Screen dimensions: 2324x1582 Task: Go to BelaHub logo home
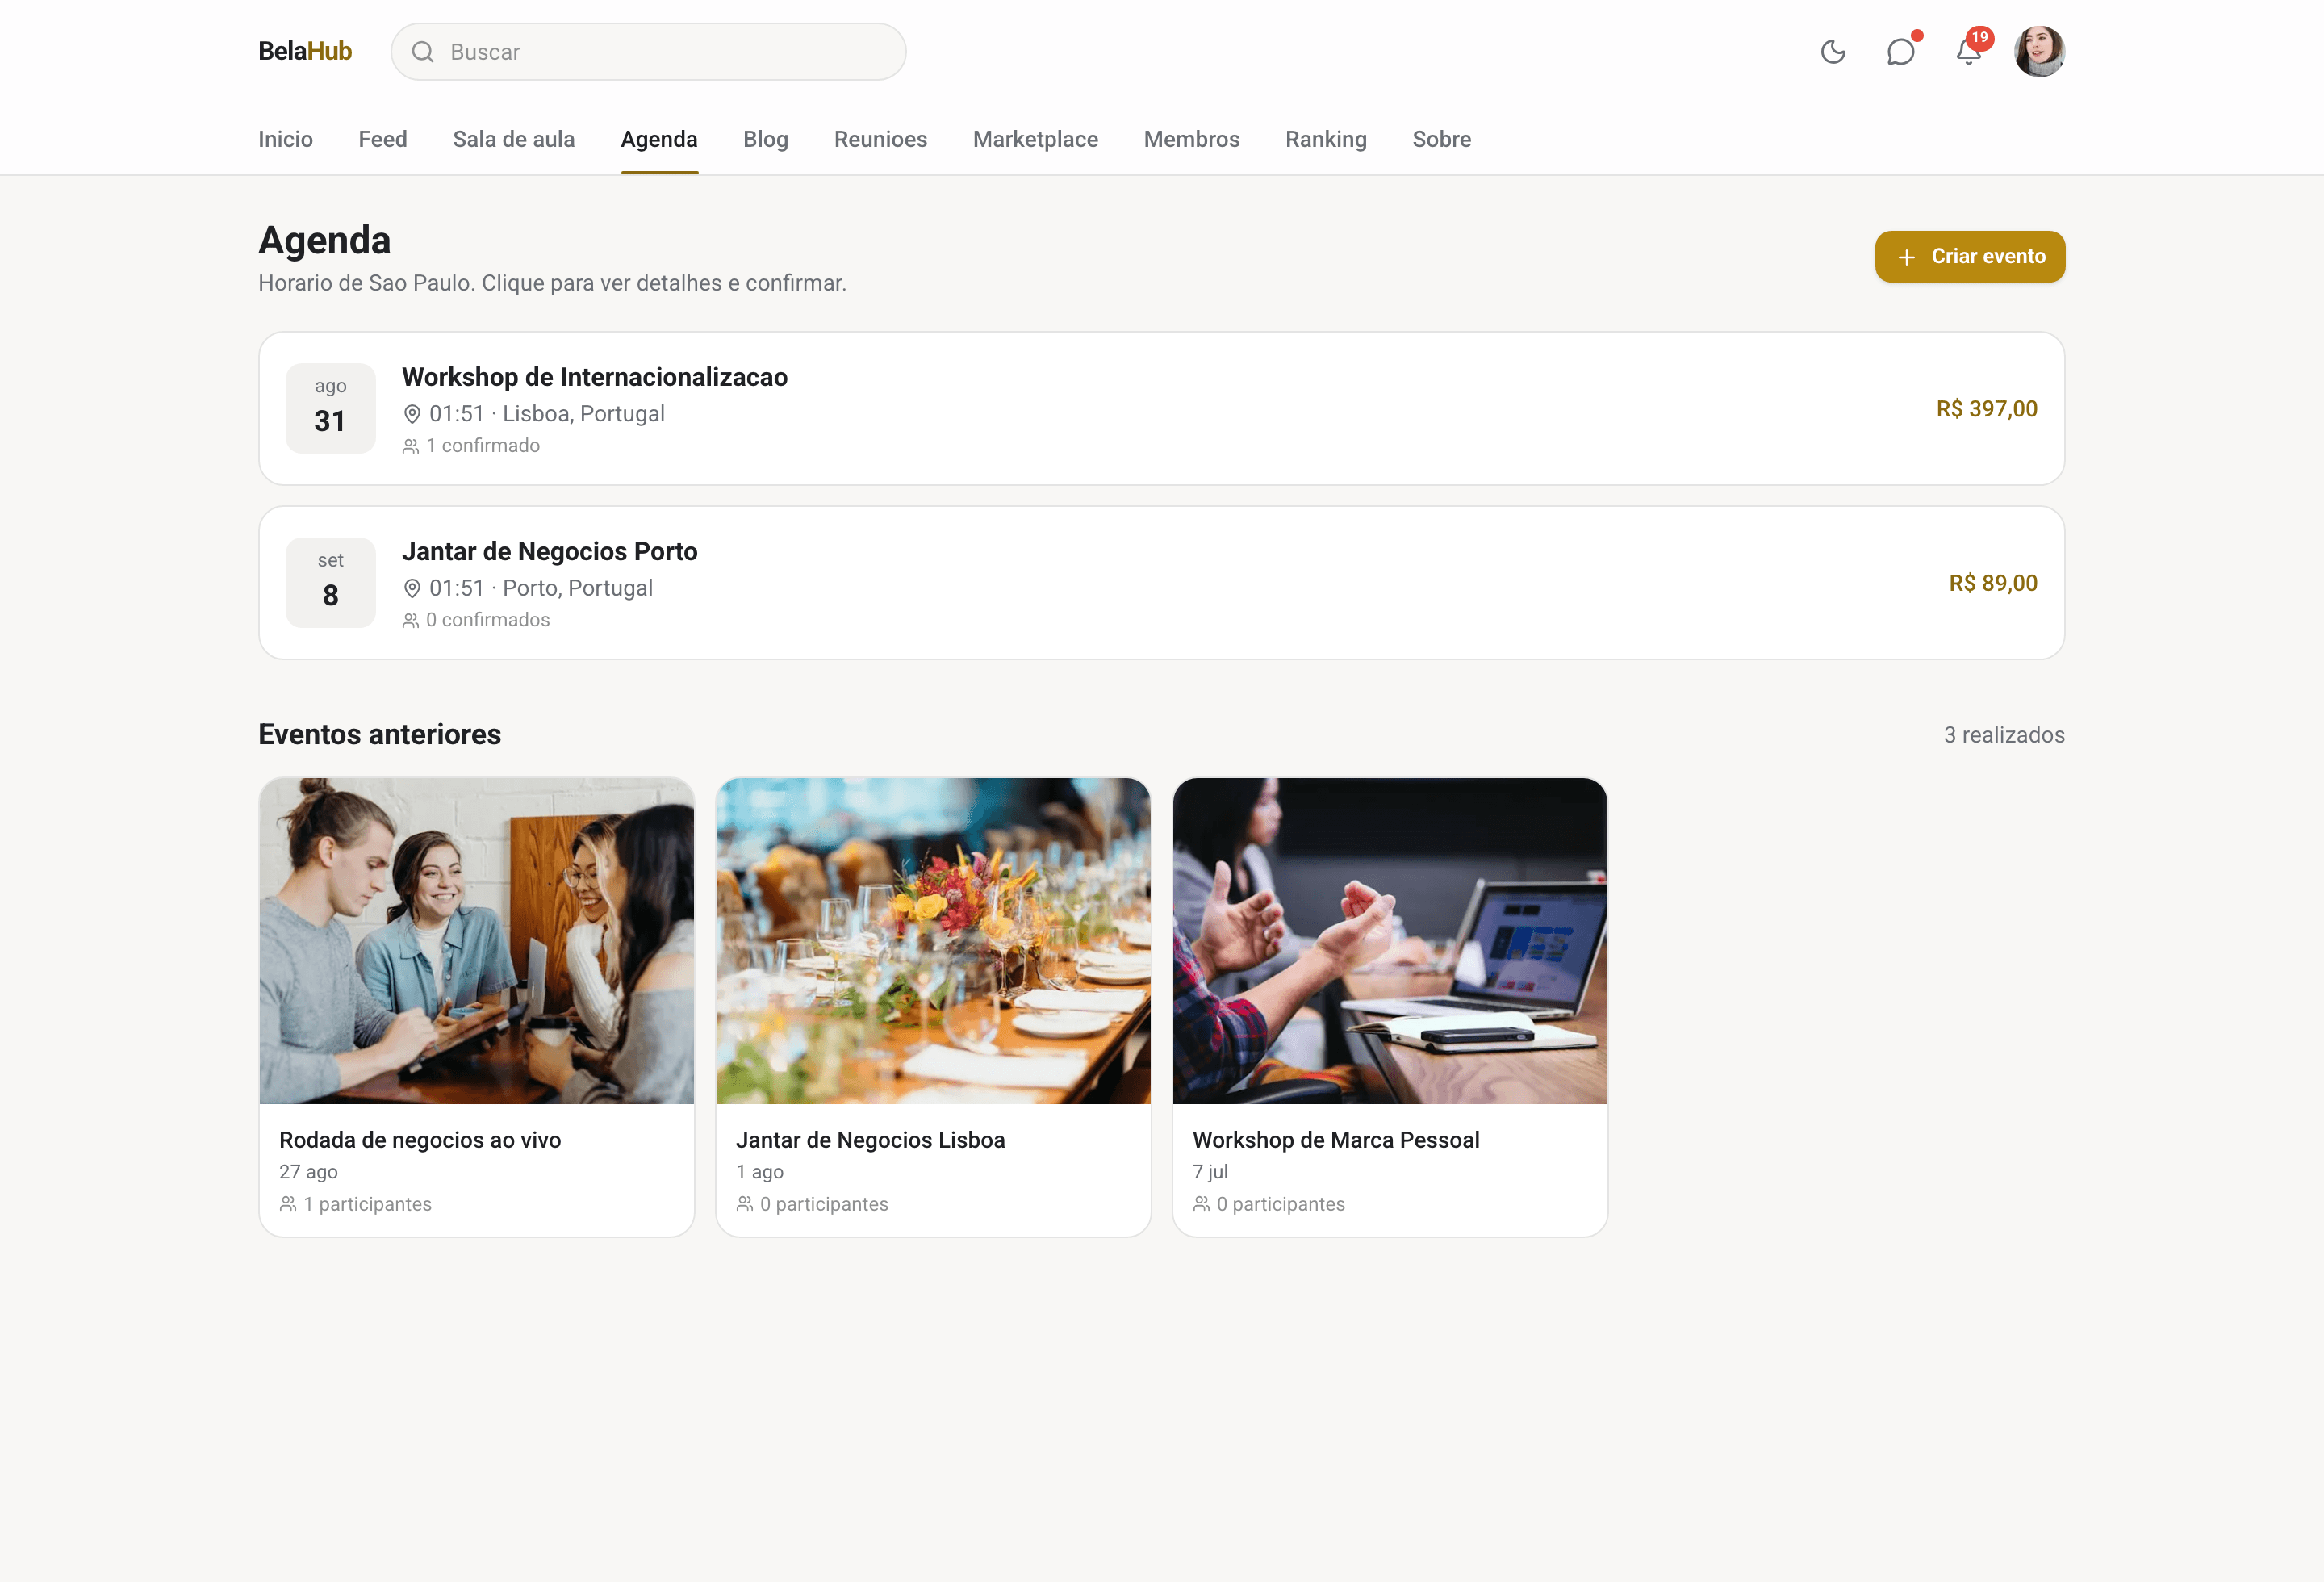point(305,51)
